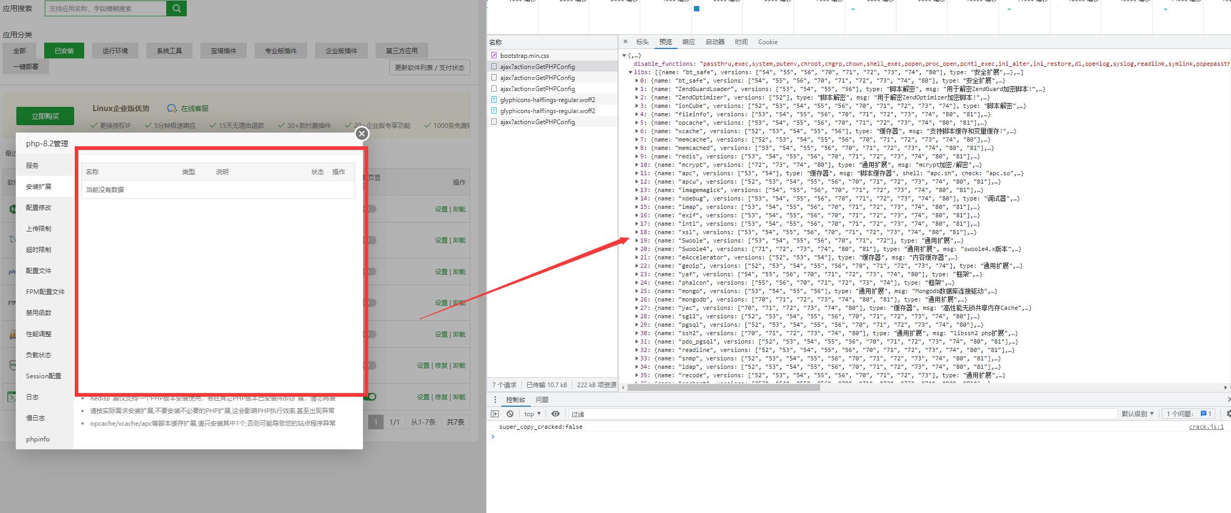Click the first glyphicons woff2 font icon

(x=494, y=99)
